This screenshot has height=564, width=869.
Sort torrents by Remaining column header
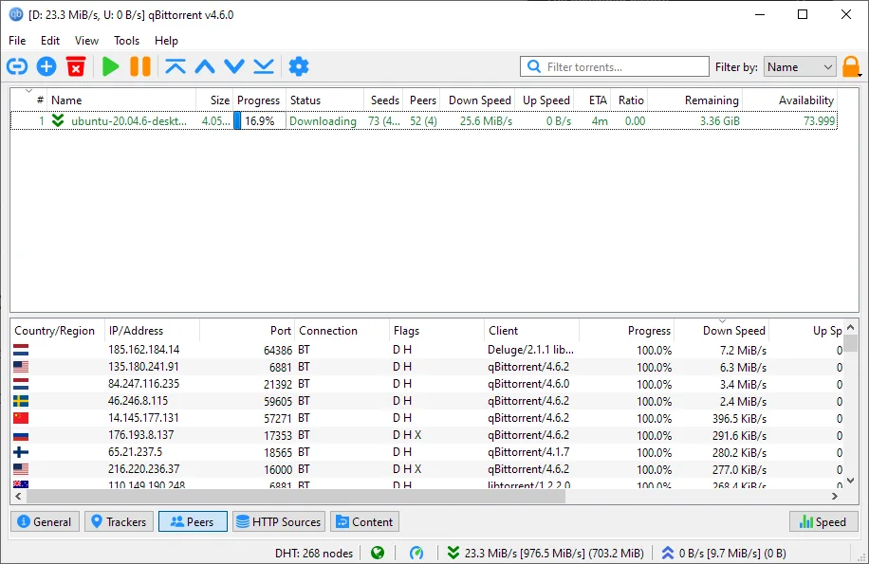(695, 100)
